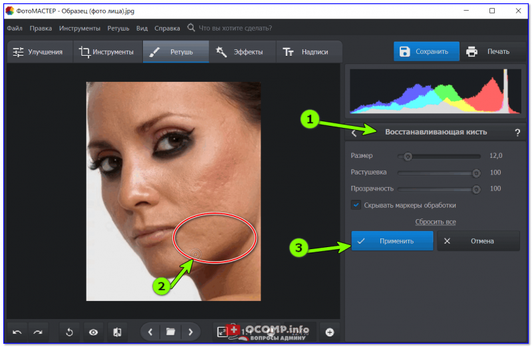Click the histogram panel
Viewport: 532px width, 347px height.
pos(436,91)
